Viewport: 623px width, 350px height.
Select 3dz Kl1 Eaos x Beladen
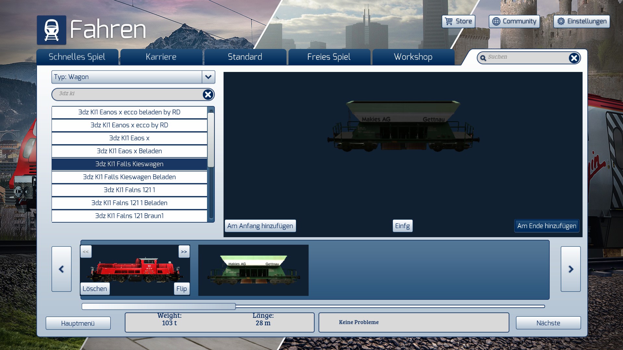tap(129, 151)
